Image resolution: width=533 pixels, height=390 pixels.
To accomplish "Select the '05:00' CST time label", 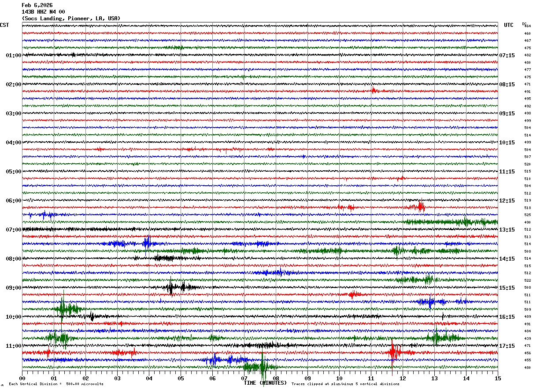I will coord(13,172).
